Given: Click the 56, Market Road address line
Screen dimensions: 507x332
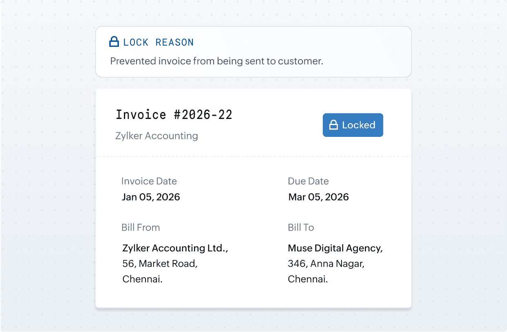Looking at the screenshot, I should (x=160, y=264).
